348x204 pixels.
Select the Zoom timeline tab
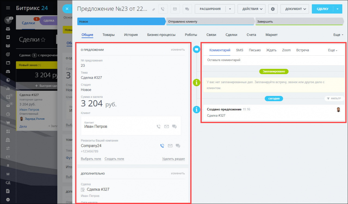click(x=286, y=50)
